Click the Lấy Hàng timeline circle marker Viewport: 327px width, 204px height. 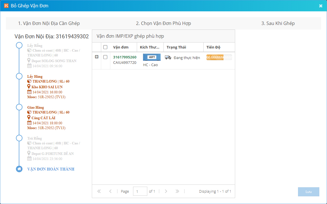click(x=19, y=76)
